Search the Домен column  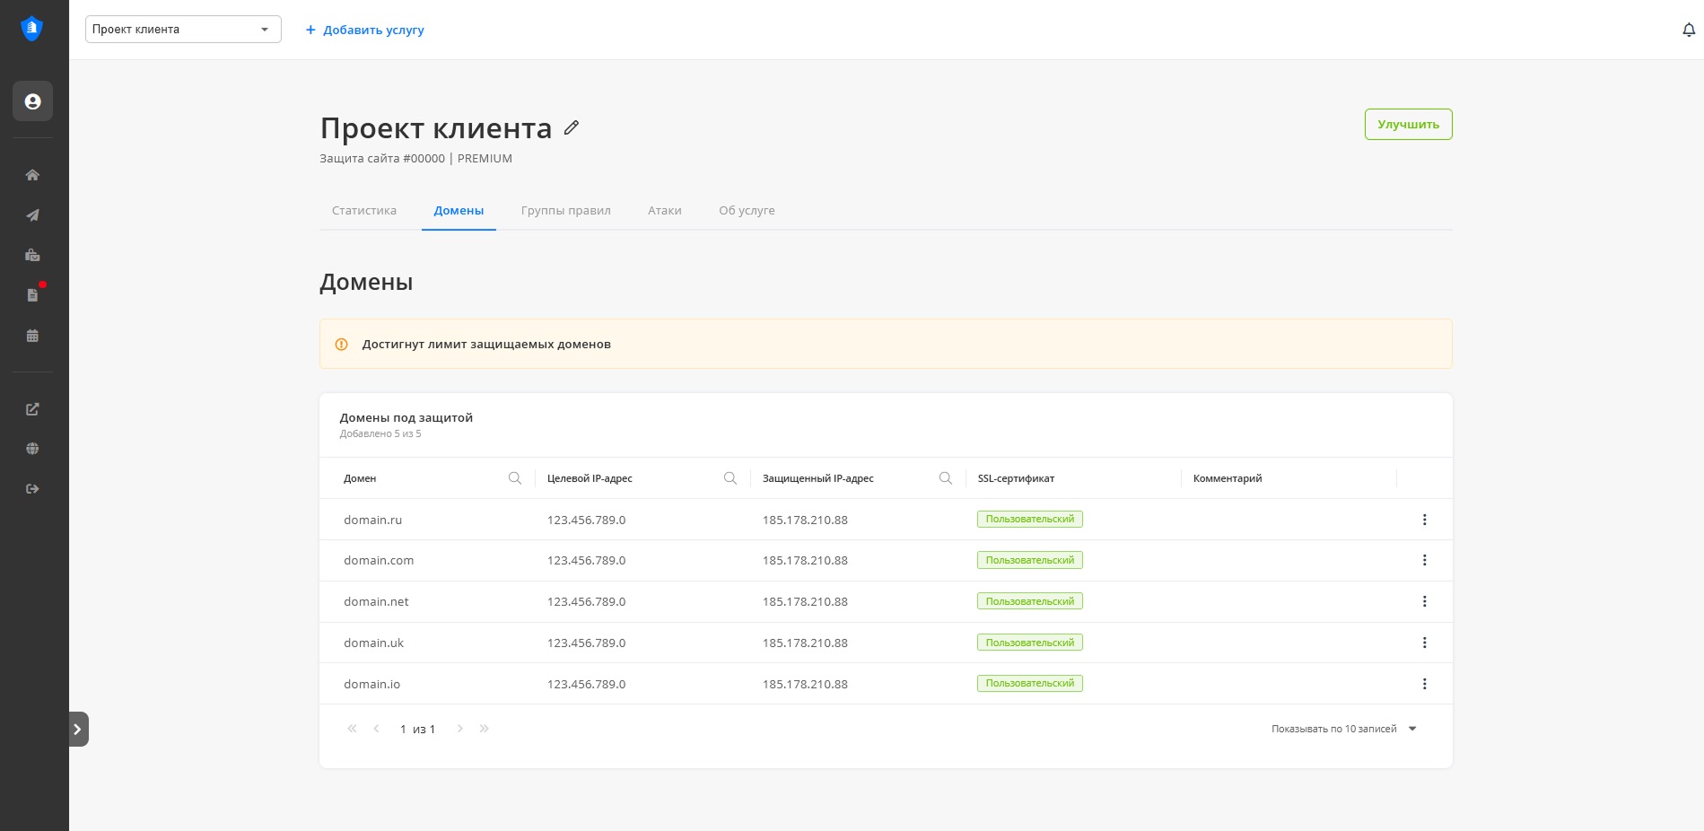pyautogui.click(x=515, y=478)
